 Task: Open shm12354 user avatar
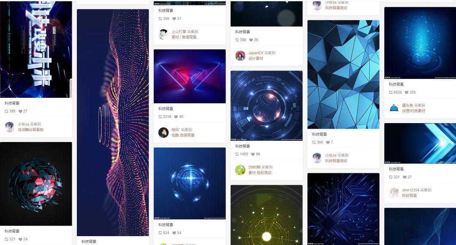(x=394, y=193)
